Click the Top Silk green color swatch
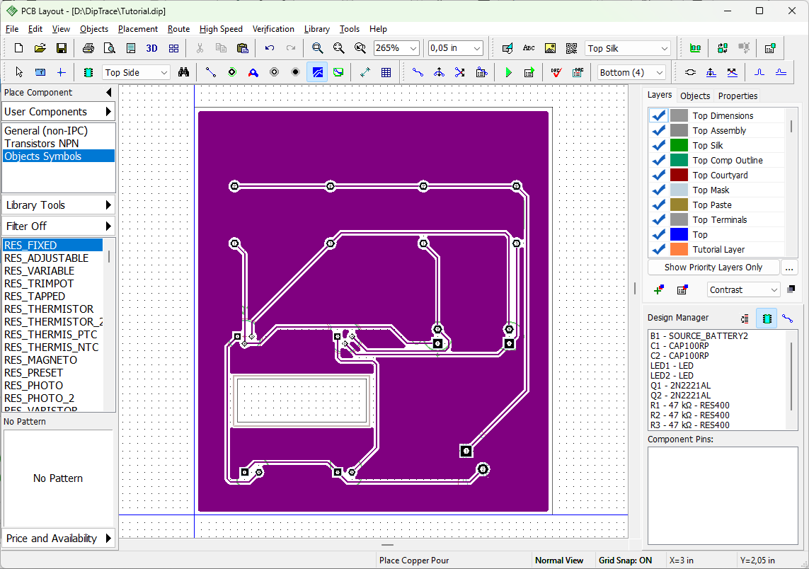Viewport: 809px width, 569px height. coord(679,146)
